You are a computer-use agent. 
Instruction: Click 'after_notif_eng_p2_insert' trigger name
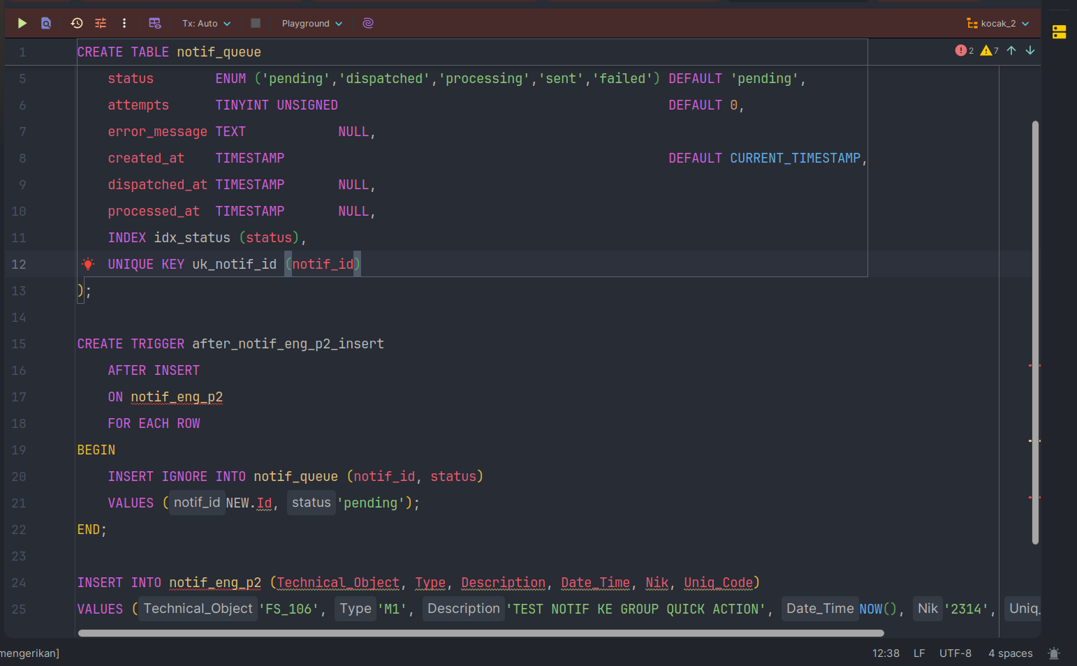click(288, 344)
